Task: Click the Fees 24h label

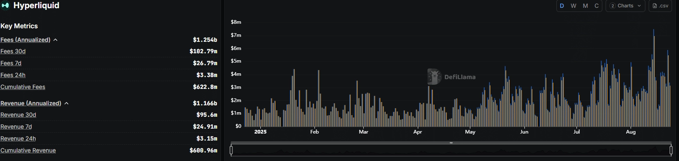Action: point(13,75)
